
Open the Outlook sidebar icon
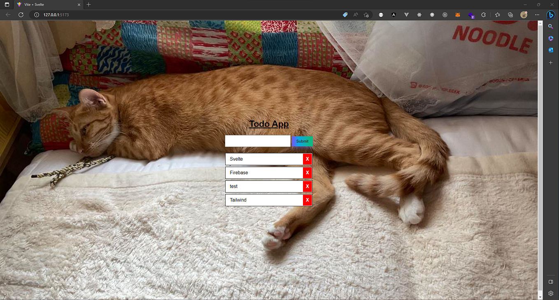[551, 50]
